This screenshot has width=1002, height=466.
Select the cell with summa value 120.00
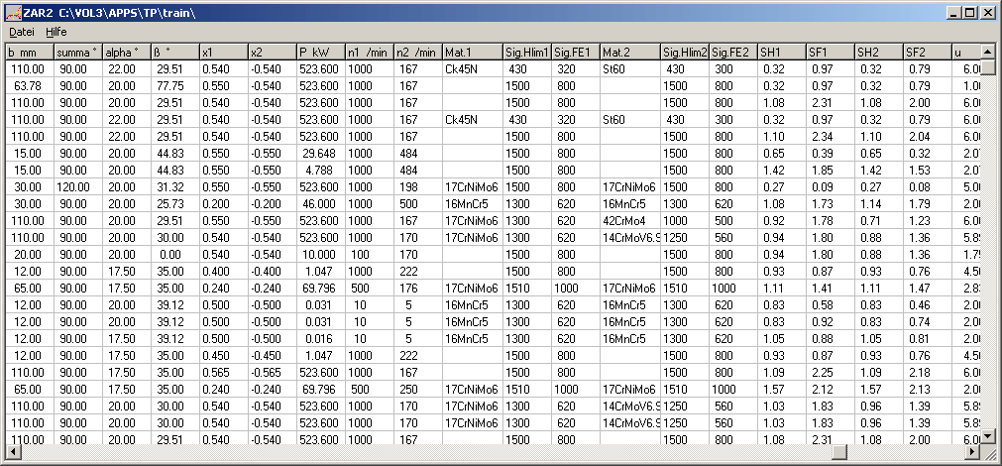(79, 186)
